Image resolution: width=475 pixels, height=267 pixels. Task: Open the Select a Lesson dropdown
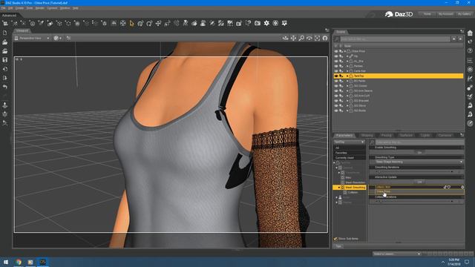(x=397, y=254)
